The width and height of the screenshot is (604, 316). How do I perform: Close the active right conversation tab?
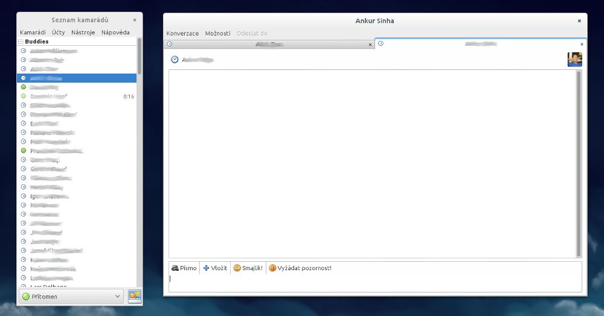point(582,45)
